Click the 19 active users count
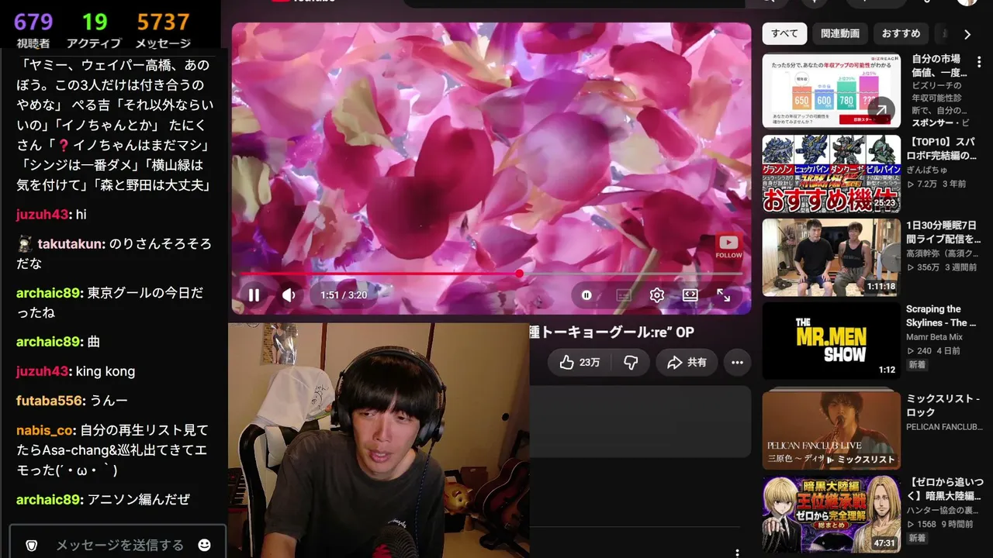This screenshot has width=993, height=558. click(95, 22)
